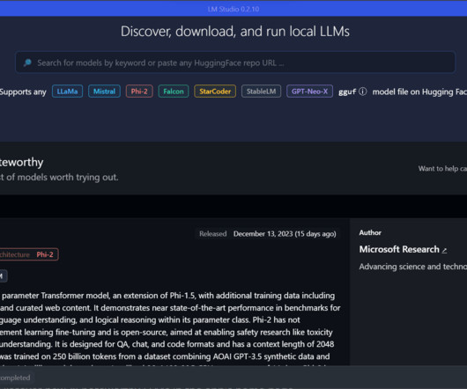Click the 'of models worth trying out' subtitle

coord(59,177)
